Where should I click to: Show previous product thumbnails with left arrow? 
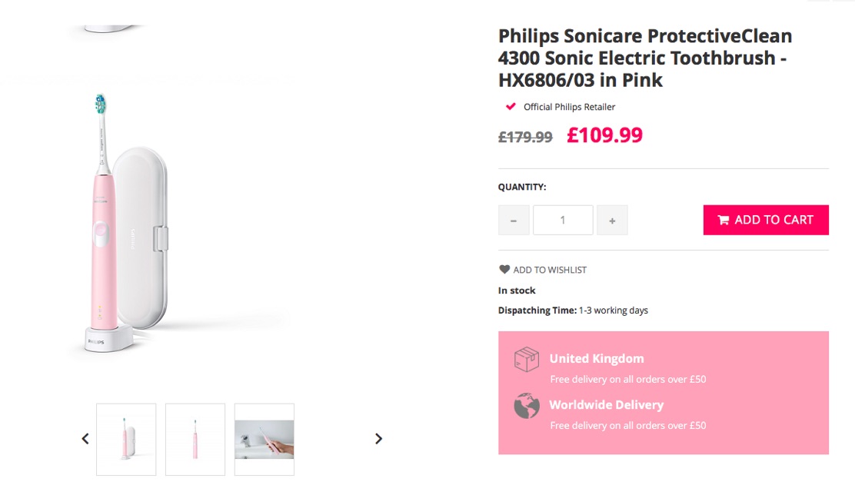85,439
